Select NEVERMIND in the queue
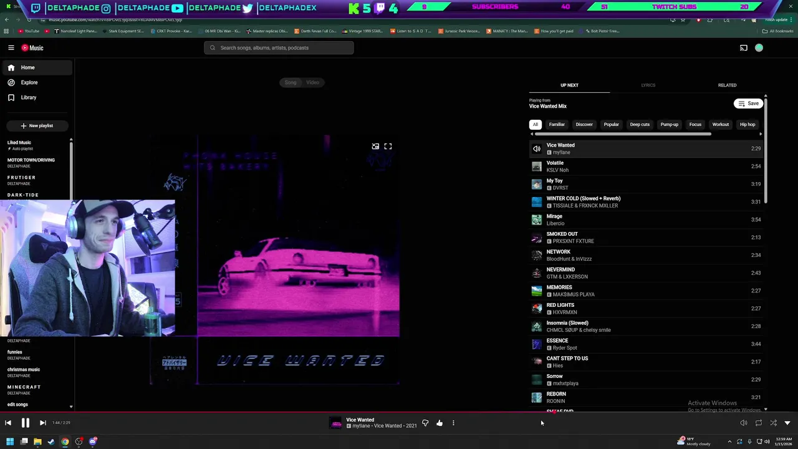Viewport: 798px width, 449px height. tap(646, 273)
